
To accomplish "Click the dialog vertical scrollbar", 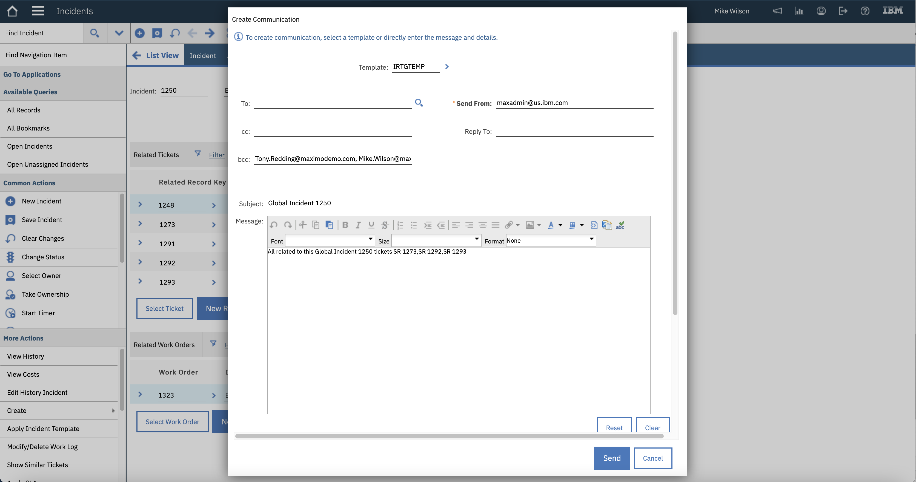I will [x=675, y=173].
